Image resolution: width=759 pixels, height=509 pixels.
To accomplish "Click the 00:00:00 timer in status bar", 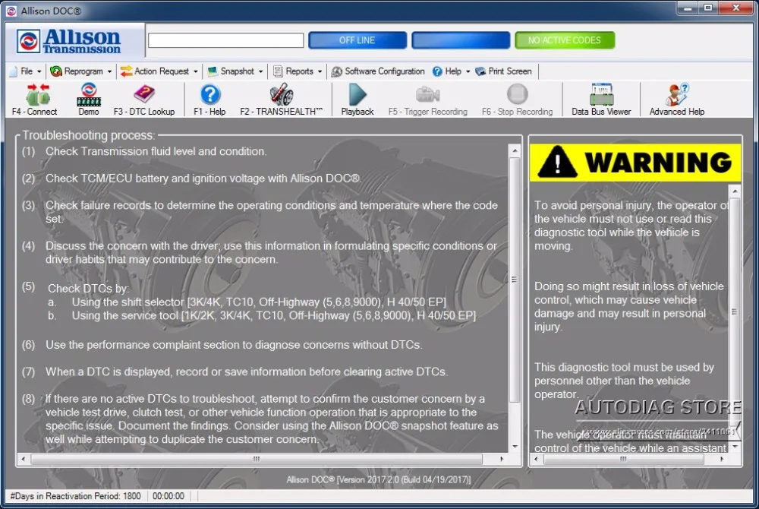I will click(168, 496).
